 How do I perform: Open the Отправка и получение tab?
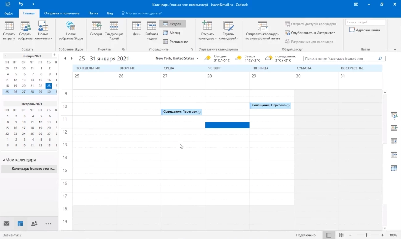click(x=62, y=13)
